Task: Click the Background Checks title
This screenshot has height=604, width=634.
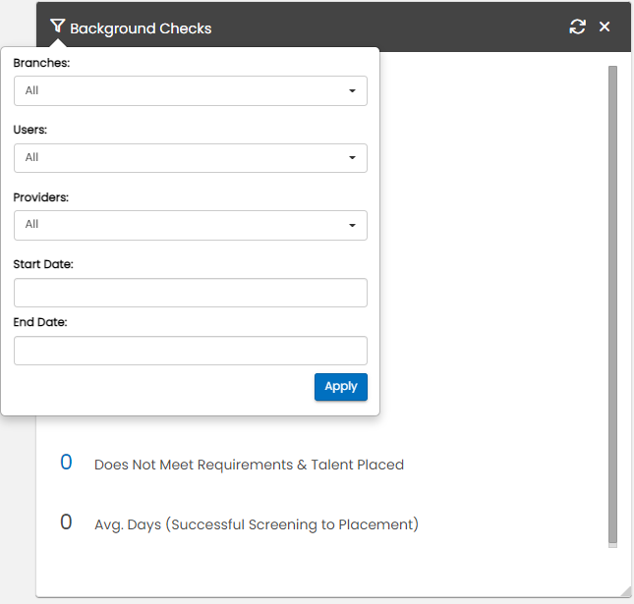Action: pos(141,28)
